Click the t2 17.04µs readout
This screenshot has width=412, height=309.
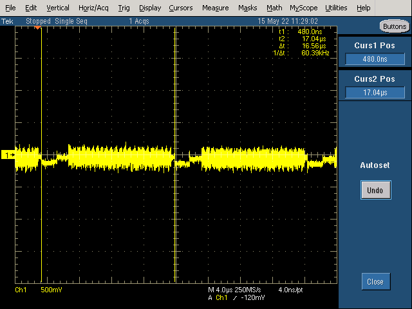[303, 39]
